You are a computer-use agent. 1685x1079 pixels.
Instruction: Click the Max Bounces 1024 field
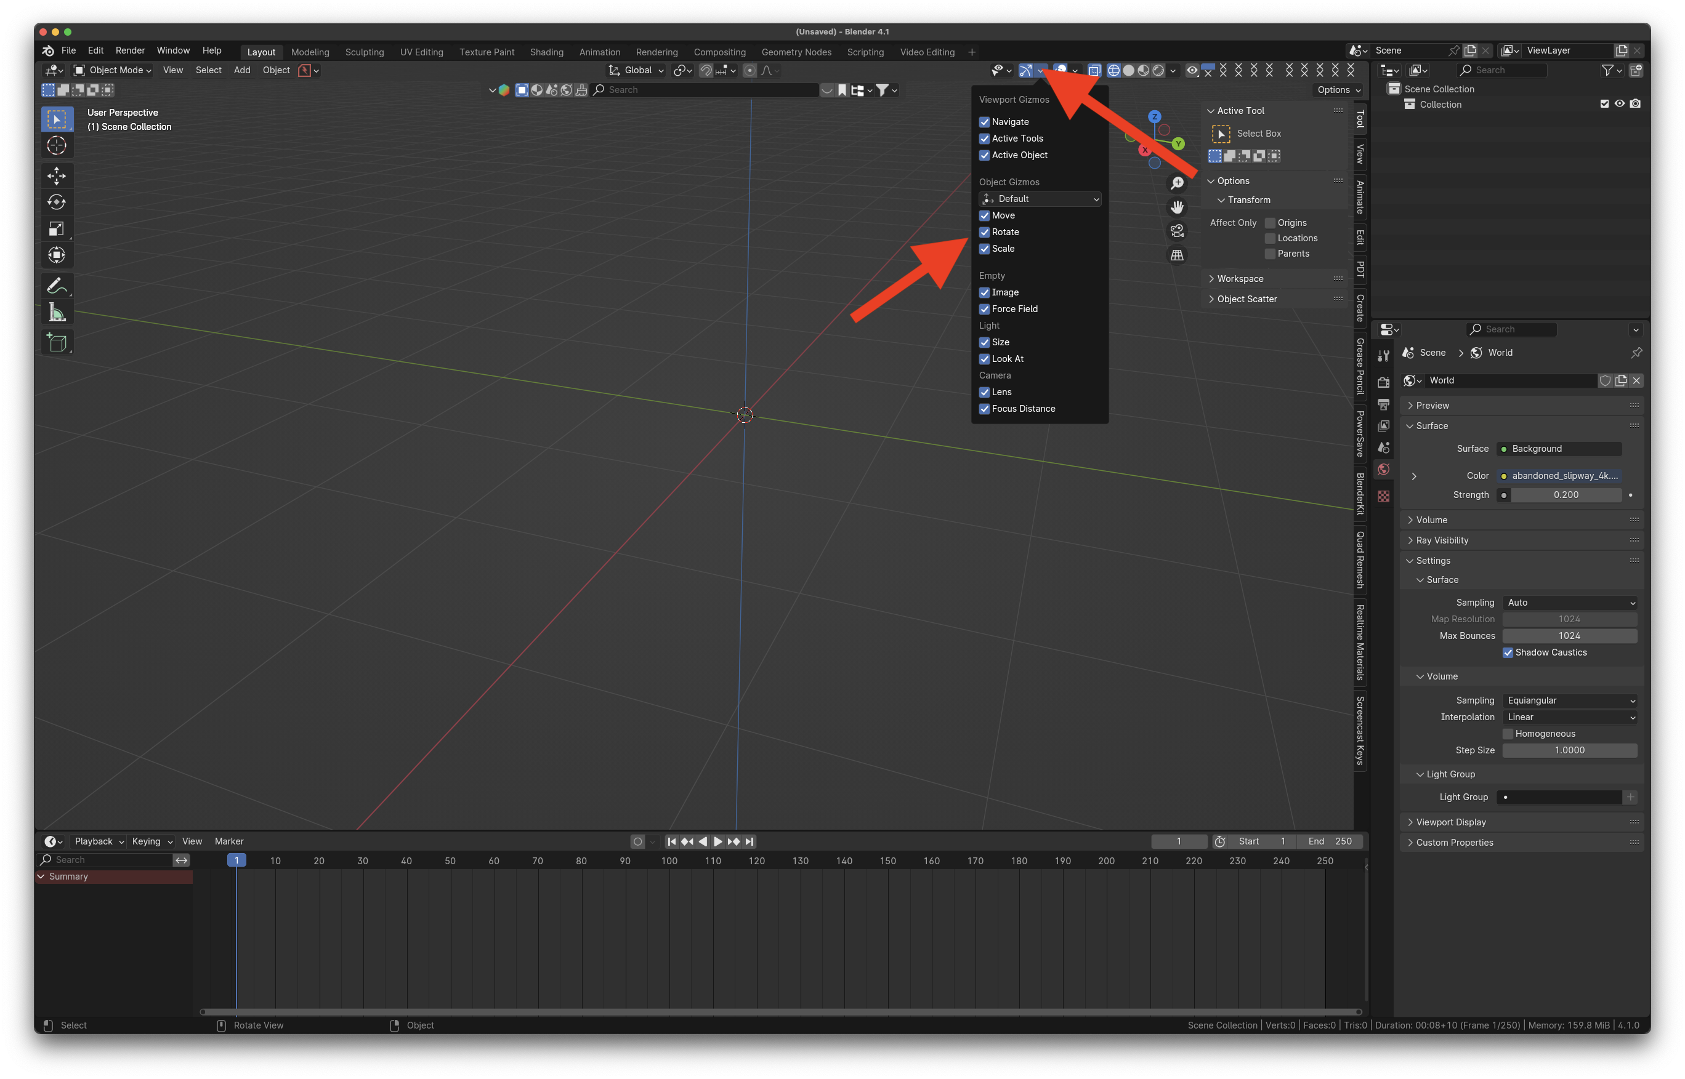[1570, 635]
